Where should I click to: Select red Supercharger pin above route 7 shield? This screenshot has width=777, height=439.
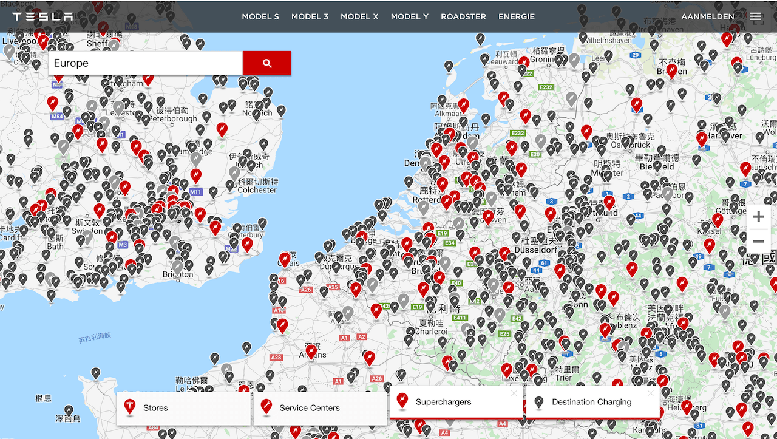click(745, 169)
